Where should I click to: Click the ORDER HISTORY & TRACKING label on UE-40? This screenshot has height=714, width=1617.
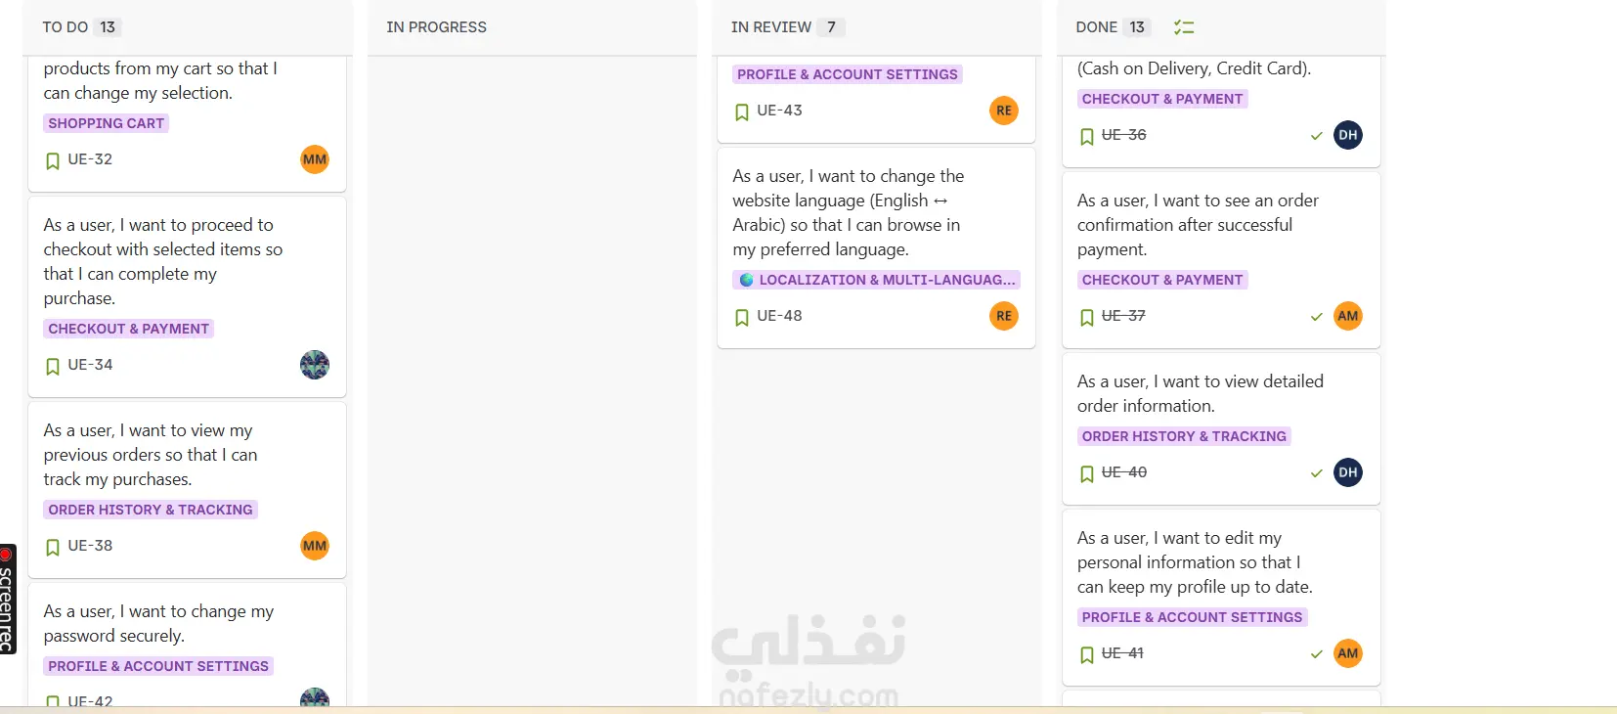(1184, 436)
